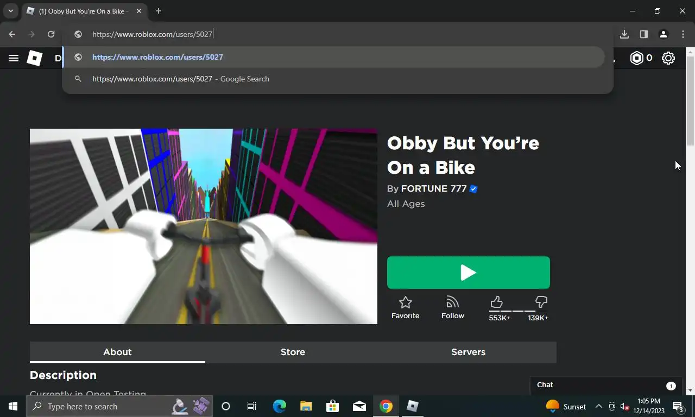This screenshot has height=417, width=695.
Task: Like the game with thumbs up
Action: [496, 302]
